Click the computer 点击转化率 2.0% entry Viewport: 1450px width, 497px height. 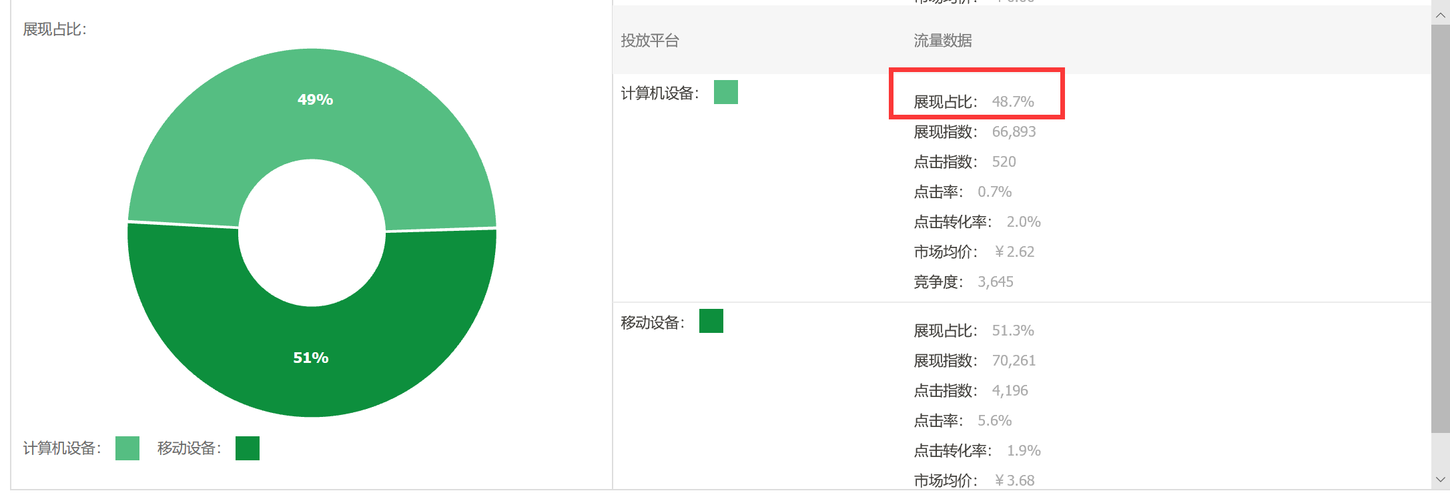coord(977,222)
